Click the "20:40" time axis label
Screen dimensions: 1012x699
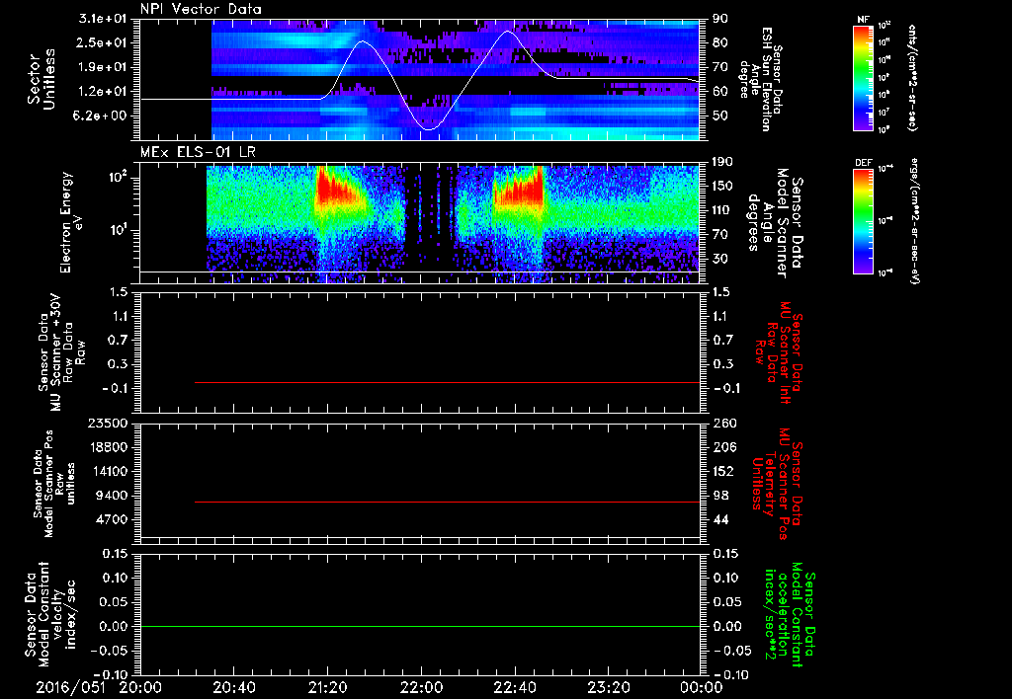pyautogui.click(x=233, y=687)
